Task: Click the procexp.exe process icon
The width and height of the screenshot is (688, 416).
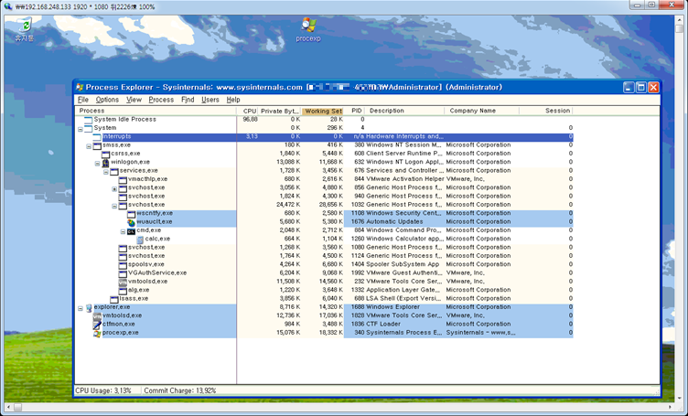Action: [97, 333]
